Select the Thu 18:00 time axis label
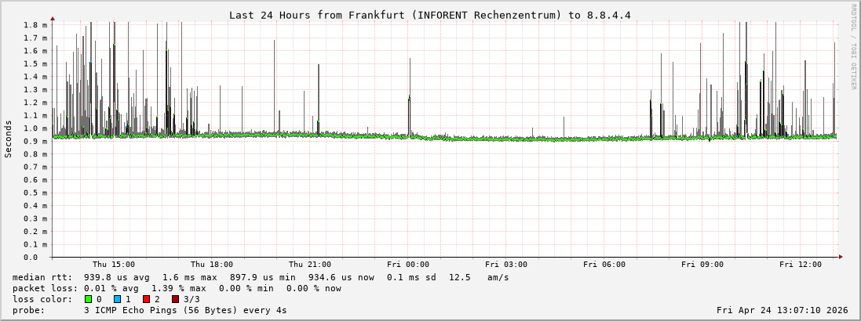This screenshot has height=321, width=861. (211, 265)
